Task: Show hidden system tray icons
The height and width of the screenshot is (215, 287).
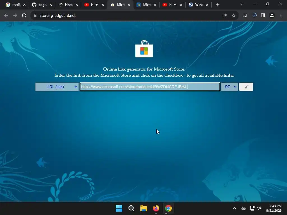Action: click(235, 208)
